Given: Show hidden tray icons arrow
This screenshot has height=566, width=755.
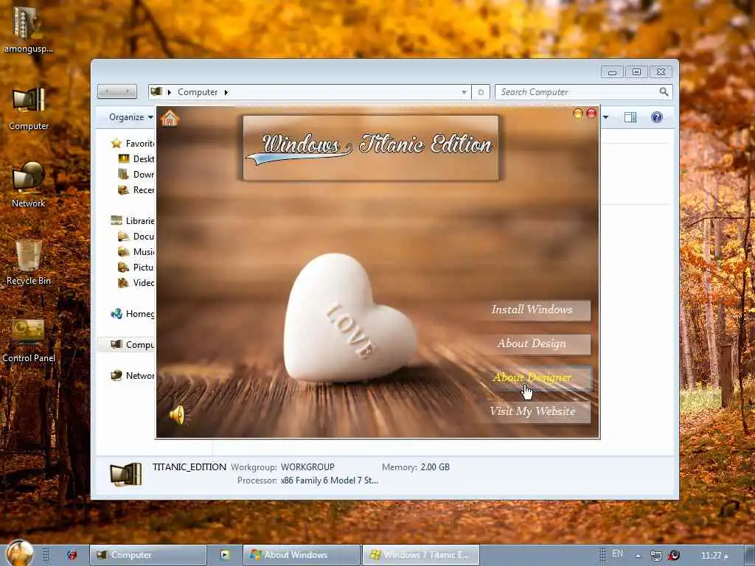Looking at the screenshot, I should coord(638,556).
